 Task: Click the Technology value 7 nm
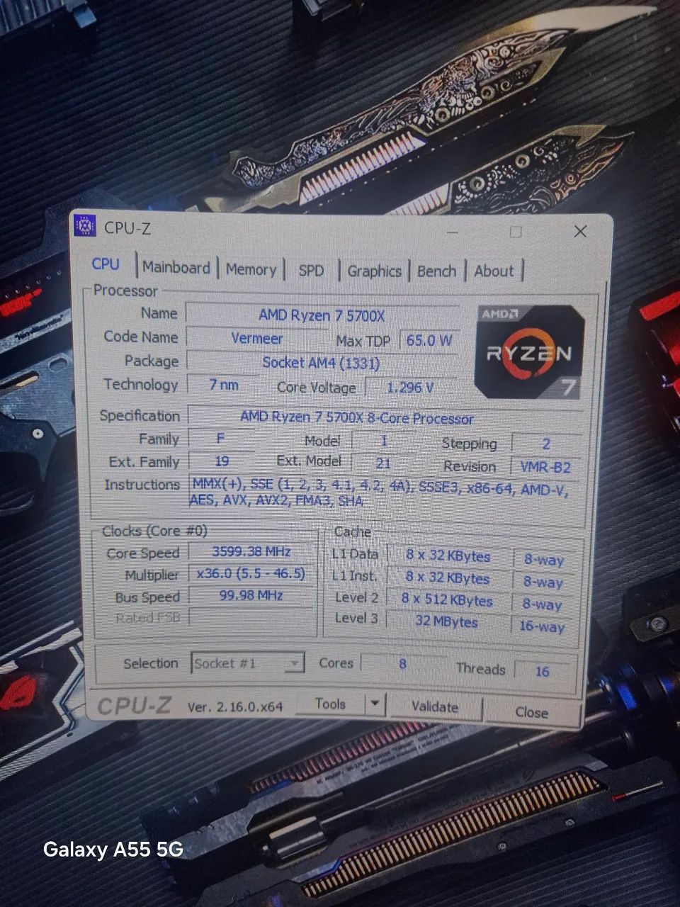point(223,385)
